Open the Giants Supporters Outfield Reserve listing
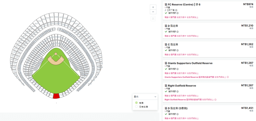 [209, 70]
